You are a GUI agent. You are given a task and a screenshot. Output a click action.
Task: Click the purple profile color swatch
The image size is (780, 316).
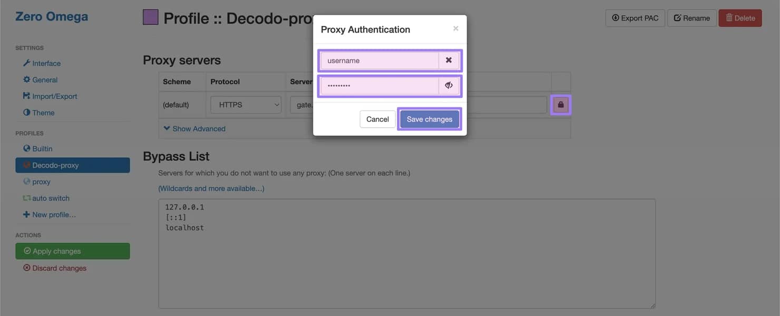[151, 17]
